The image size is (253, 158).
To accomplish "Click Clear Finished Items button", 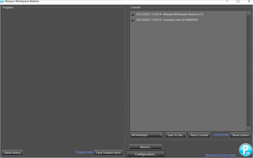I will click(x=108, y=153).
